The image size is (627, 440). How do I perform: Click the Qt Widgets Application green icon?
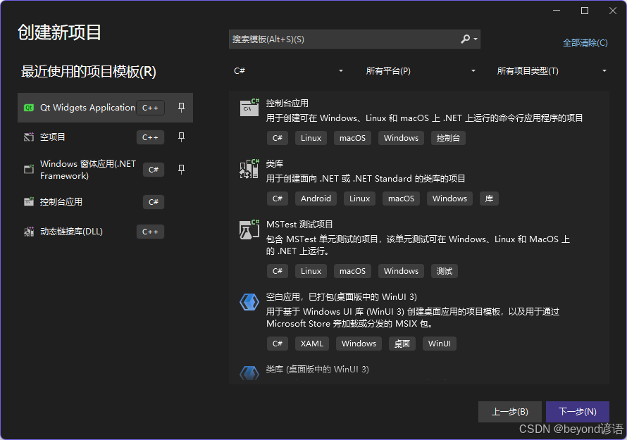point(29,108)
